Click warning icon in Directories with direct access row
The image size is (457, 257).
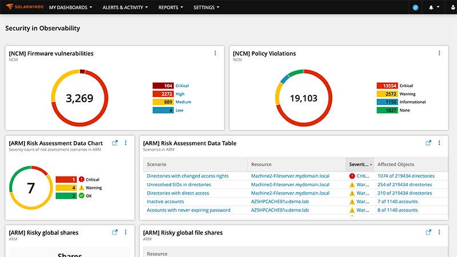pyautogui.click(x=352, y=193)
